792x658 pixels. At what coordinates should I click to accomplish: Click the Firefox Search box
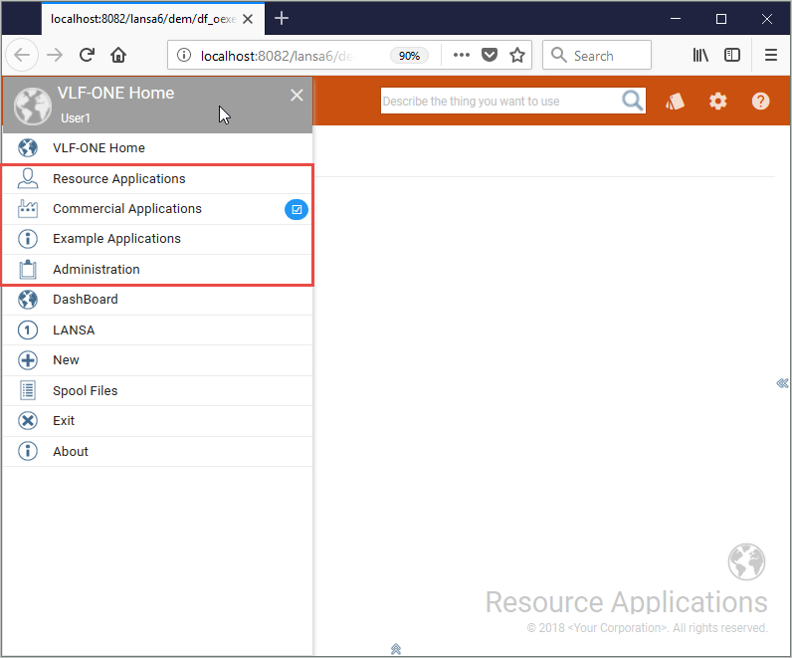[597, 55]
